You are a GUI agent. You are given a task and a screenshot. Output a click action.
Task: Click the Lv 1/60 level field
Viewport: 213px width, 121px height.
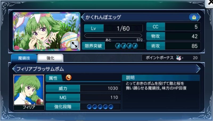point(113,28)
